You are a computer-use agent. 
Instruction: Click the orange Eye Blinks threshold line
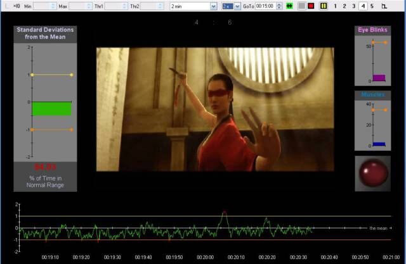pyautogui.click(x=379, y=42)
